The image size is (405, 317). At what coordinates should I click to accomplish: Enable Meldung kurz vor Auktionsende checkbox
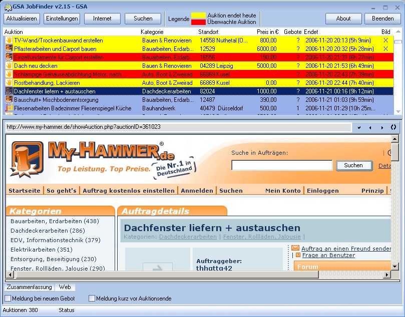(x=92, y=299)
